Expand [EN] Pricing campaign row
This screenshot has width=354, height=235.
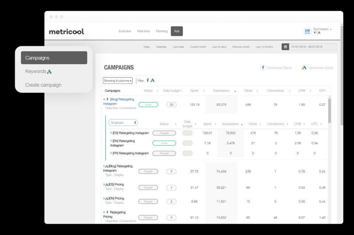(104, 198)
